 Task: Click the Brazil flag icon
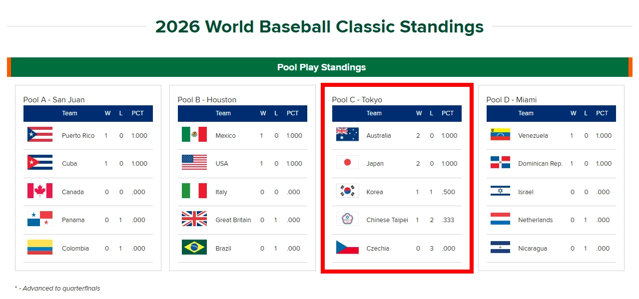click(194, 248)
